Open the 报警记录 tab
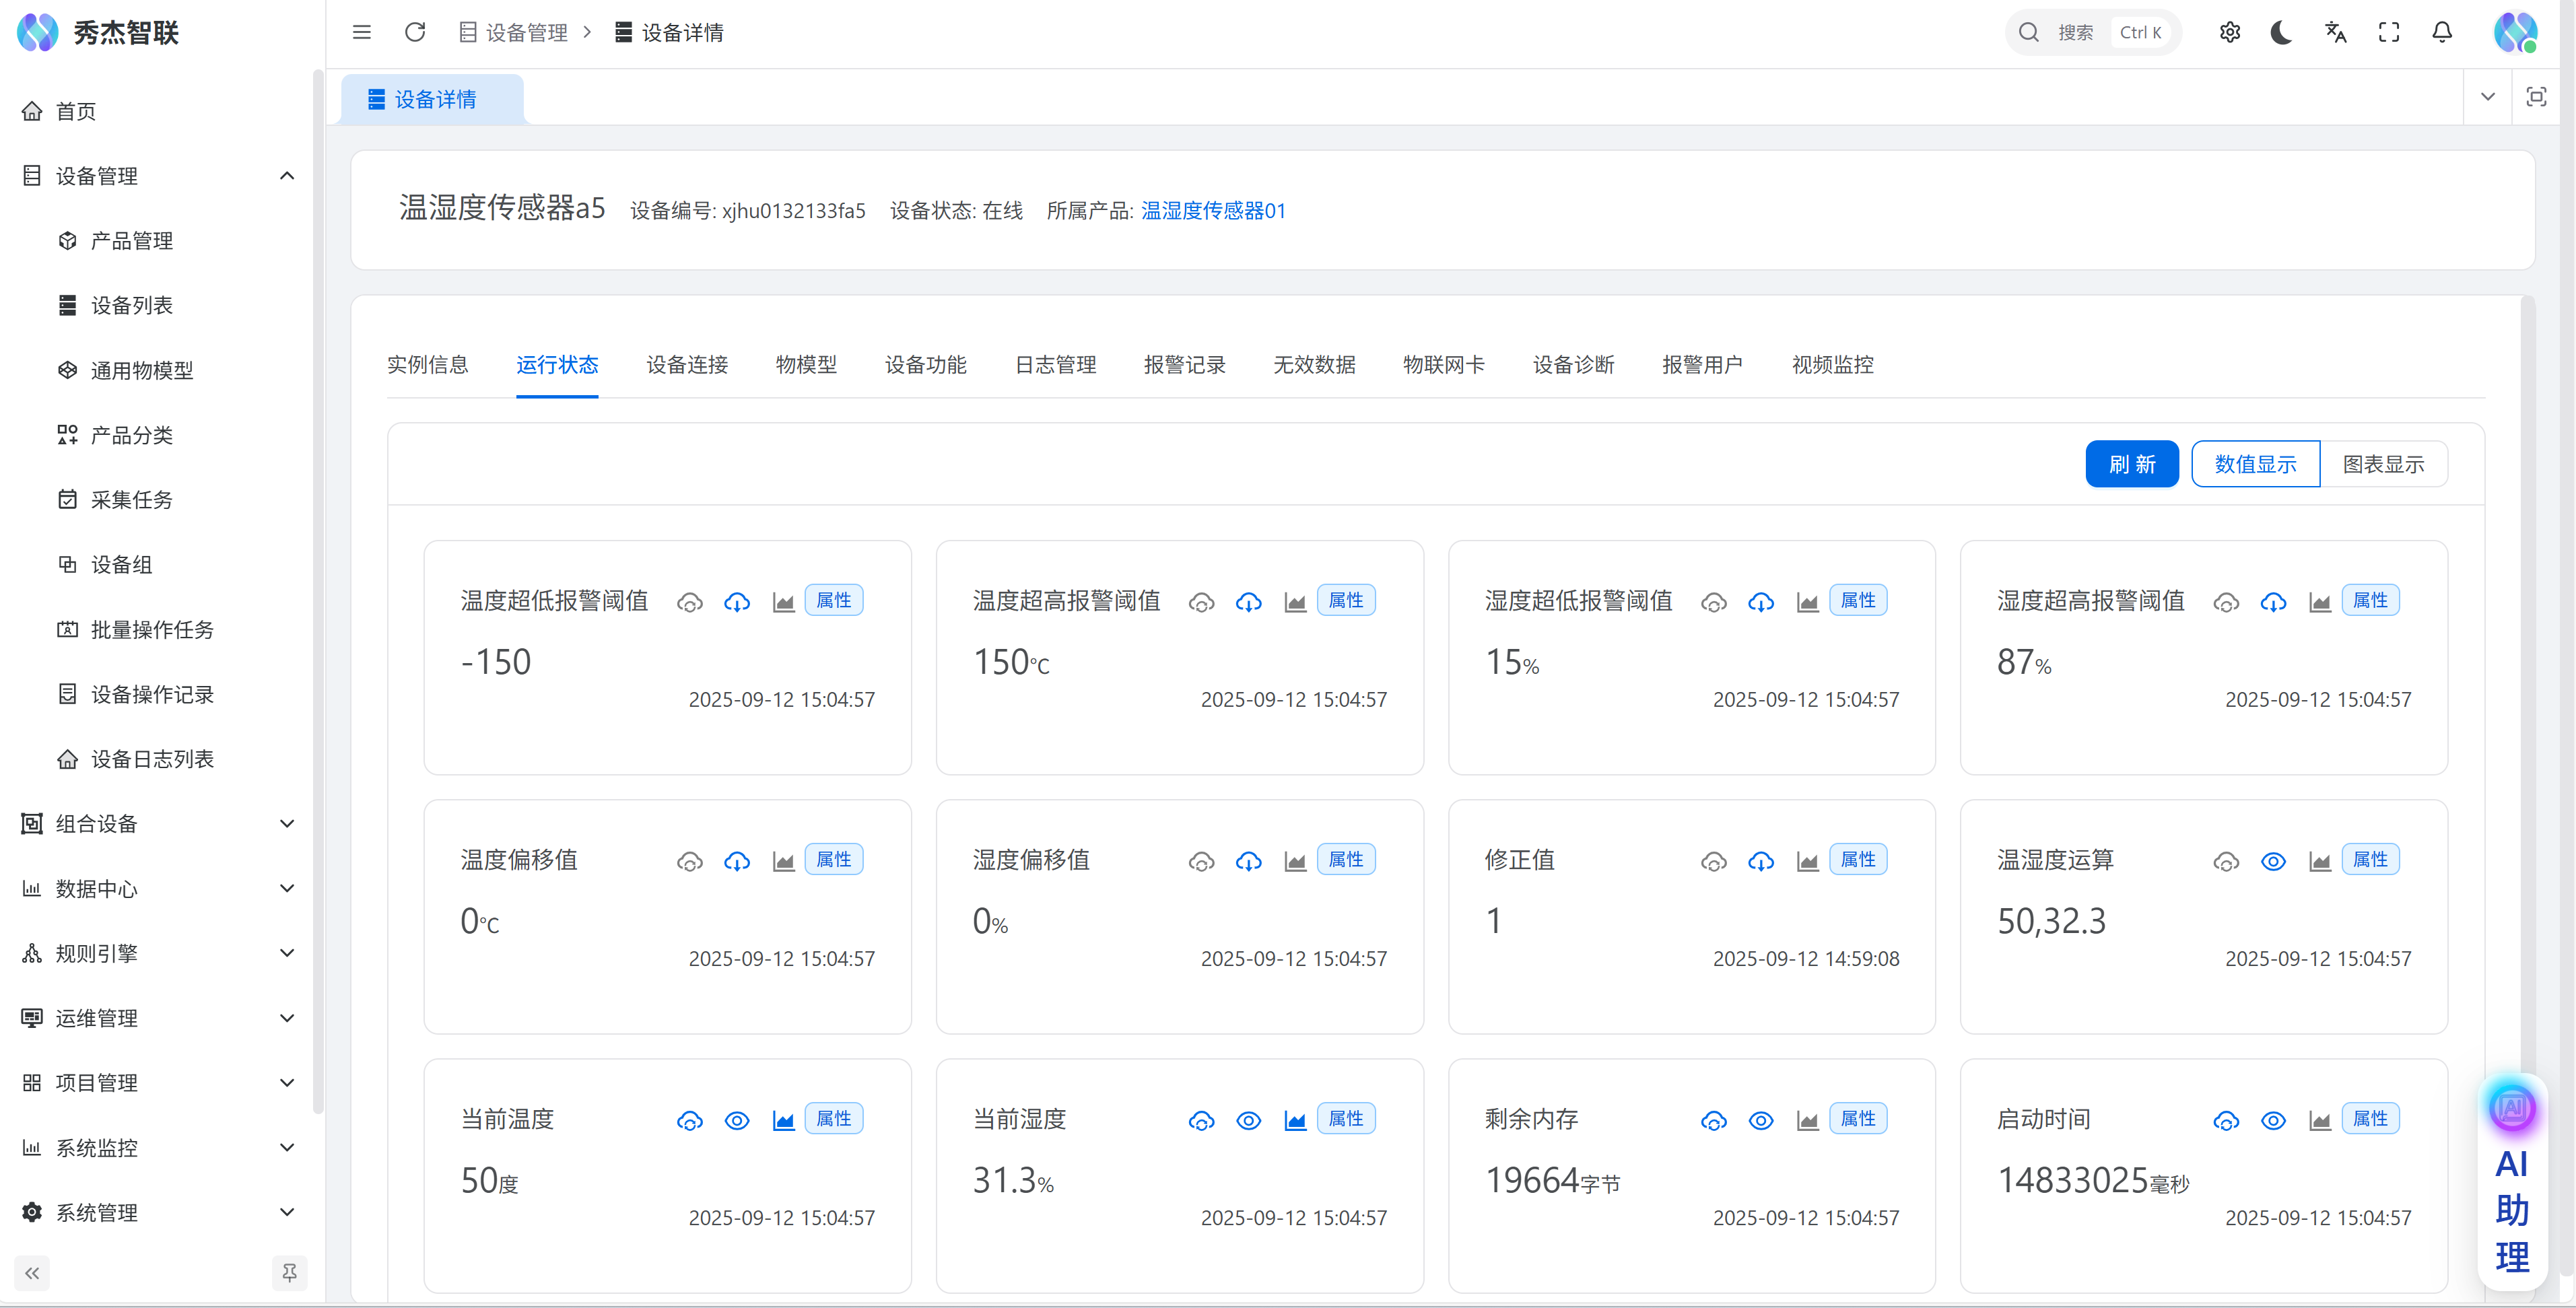The height and width of the screenshot is (1308, 2576). [1184, 365]
